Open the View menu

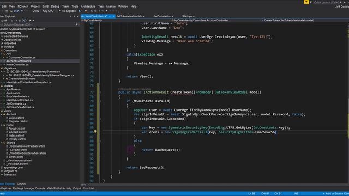tap(12, 7)
